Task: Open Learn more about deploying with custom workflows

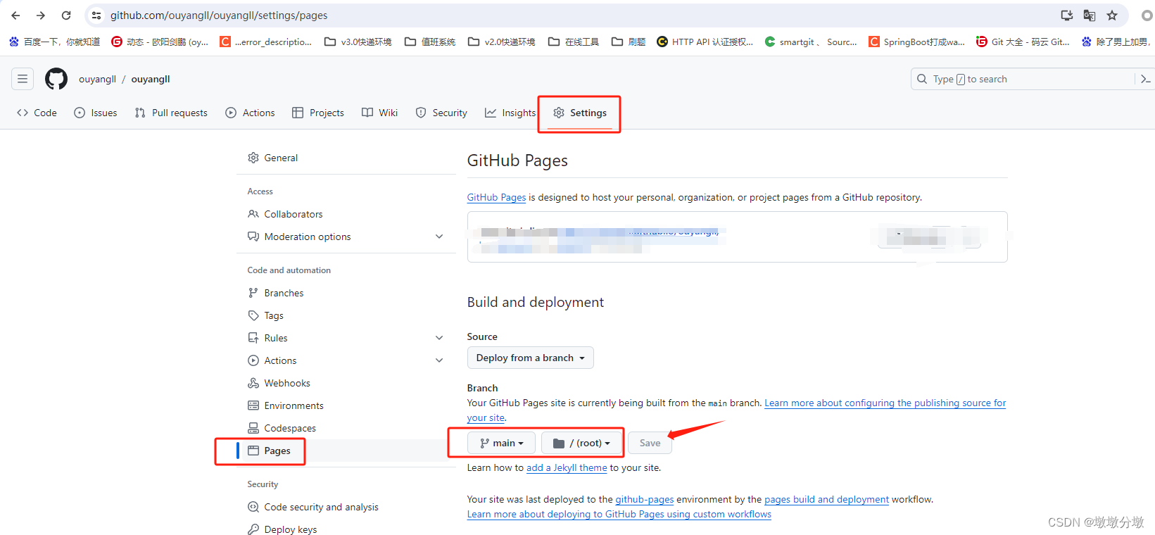Action: click(x=619, y=514)
